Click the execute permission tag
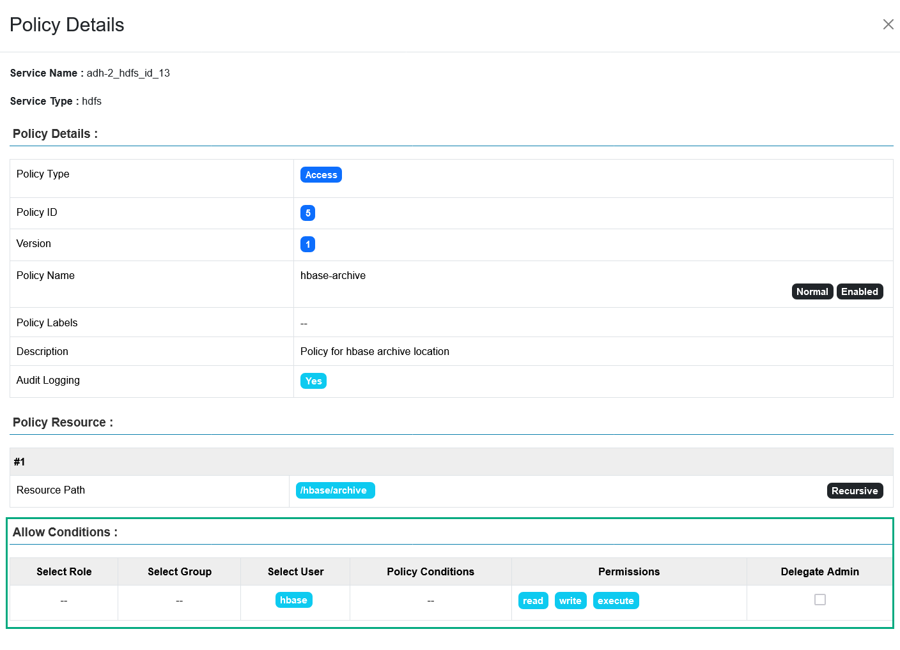 point(616,601)
